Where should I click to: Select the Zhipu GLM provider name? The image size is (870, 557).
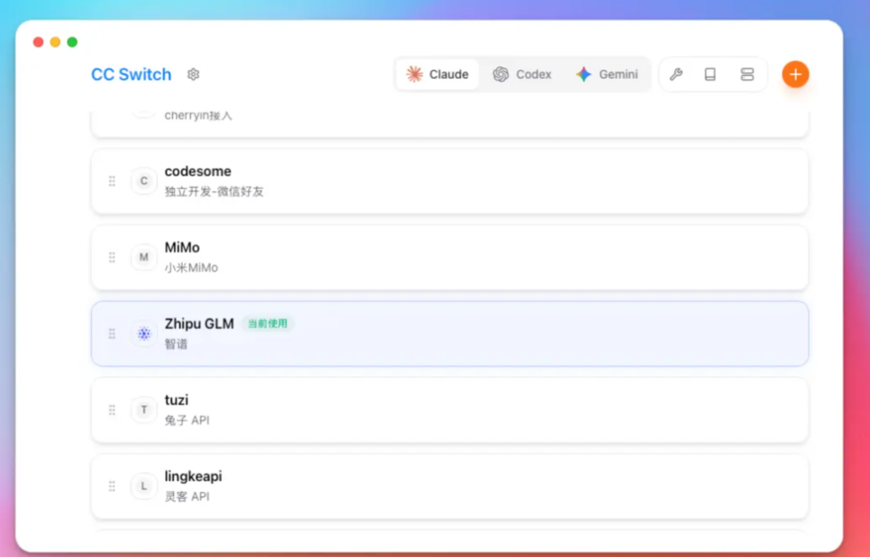[x=199, y=324]
